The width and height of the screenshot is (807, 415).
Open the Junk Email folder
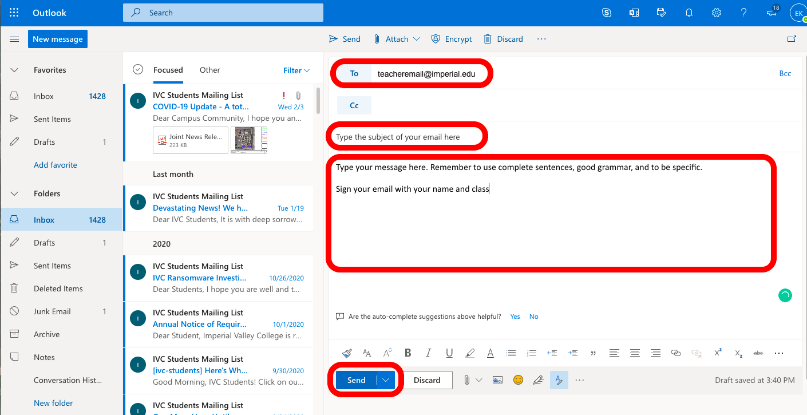pyautogui.click(x=61, y=311)
